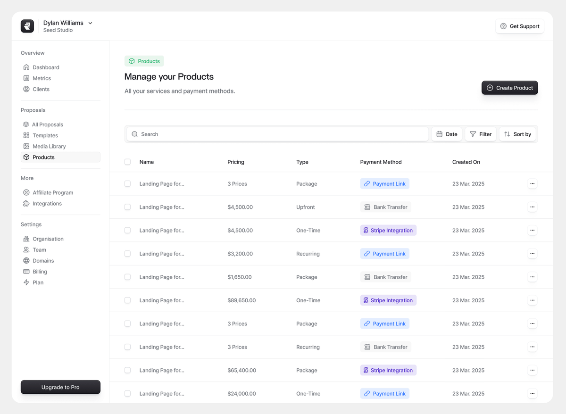Open the Filter dropdown
Viewport: 566px width, 414px height.
pyautogui.click(x=481, y=134)
